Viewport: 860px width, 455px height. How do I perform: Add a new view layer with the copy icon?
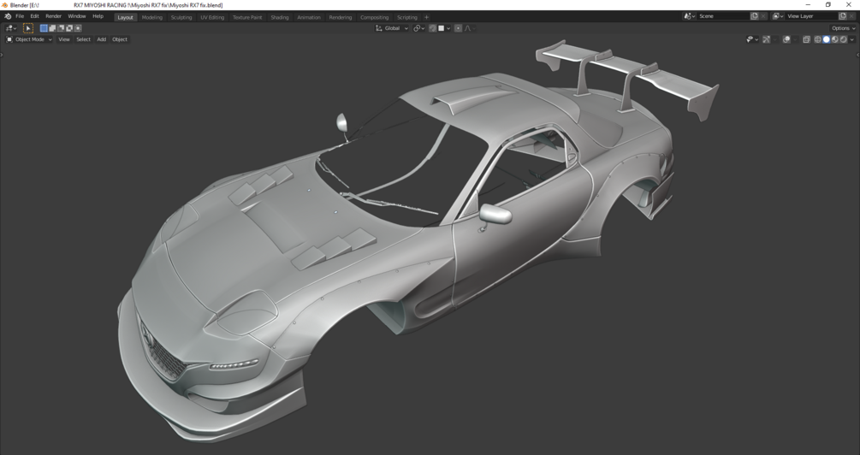pos(842,16)
